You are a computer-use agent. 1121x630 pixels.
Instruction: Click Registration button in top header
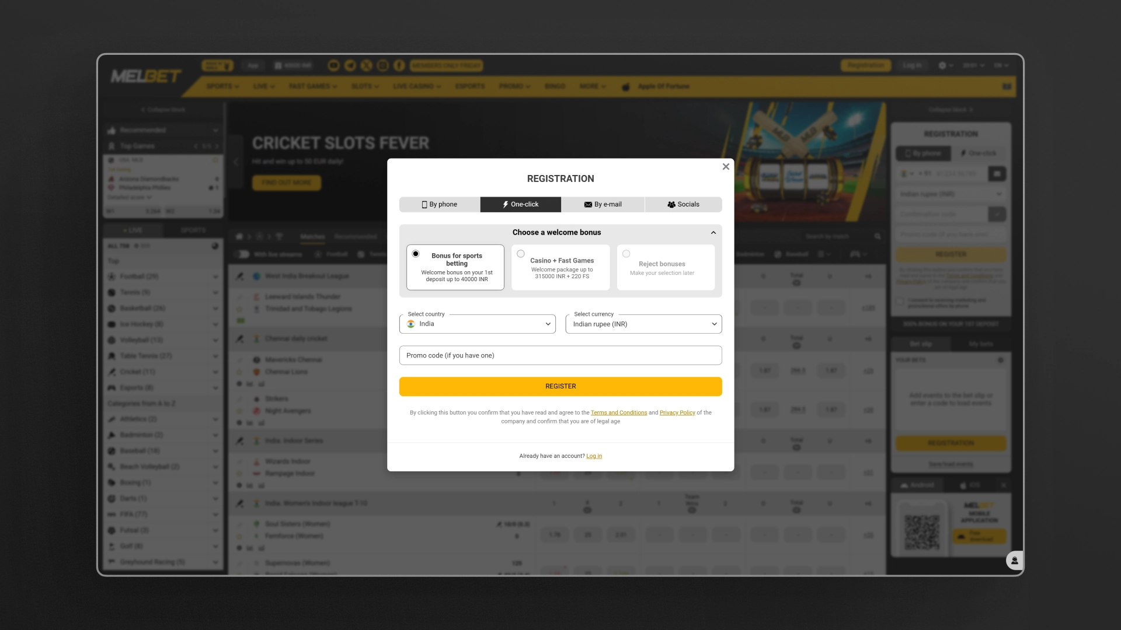click(x=866, y=65)
